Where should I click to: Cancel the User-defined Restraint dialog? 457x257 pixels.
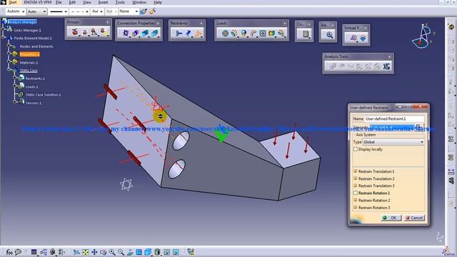pyautogui.click(x=414, y=218)
